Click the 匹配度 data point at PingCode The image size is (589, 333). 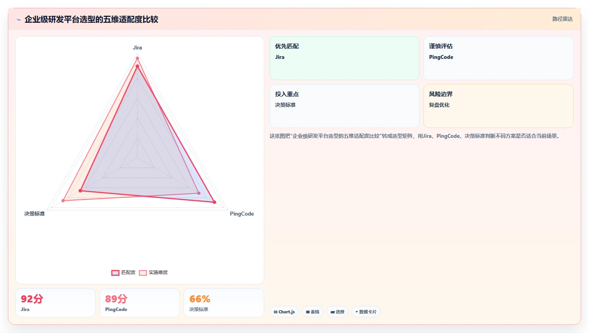(214, 202)
